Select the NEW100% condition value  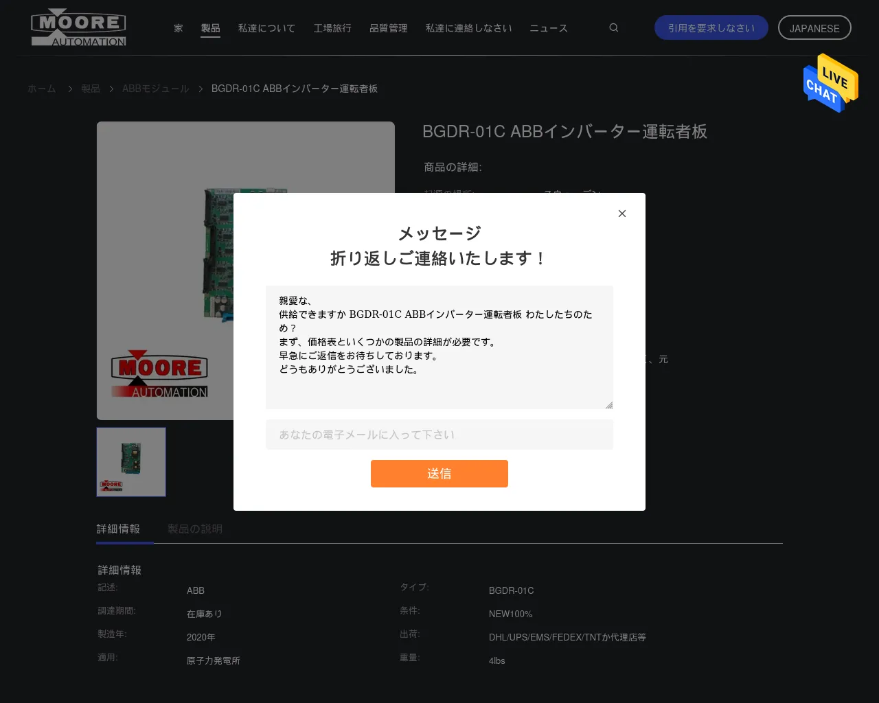pyautogui.click(x=511, y=614)
